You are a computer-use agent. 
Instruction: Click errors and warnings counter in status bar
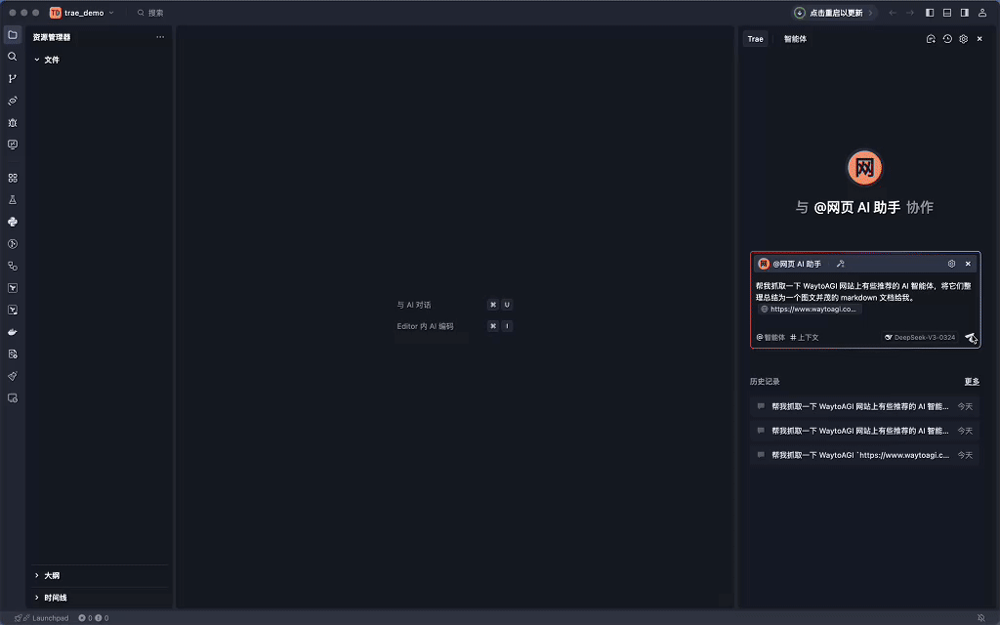pos(93,618)
